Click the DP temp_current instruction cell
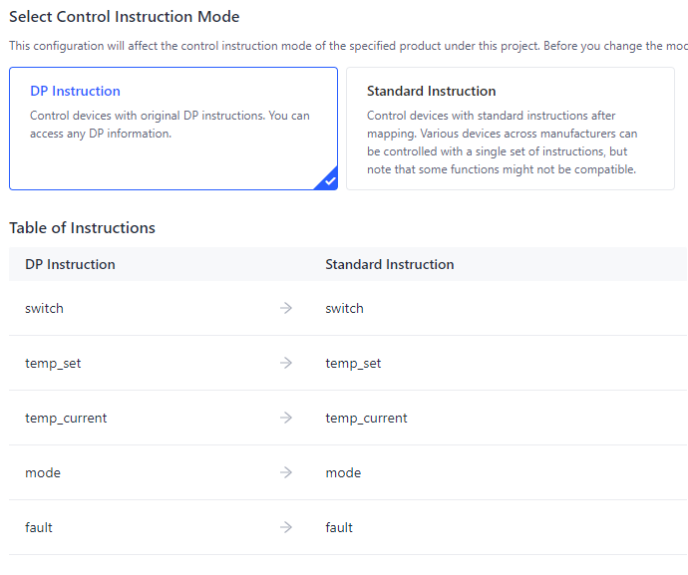Image resolution: width=688 pixels, height=575 pixels. click(66, 419)
